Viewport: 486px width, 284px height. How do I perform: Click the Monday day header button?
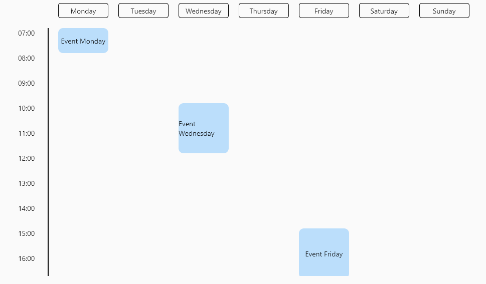83,11
